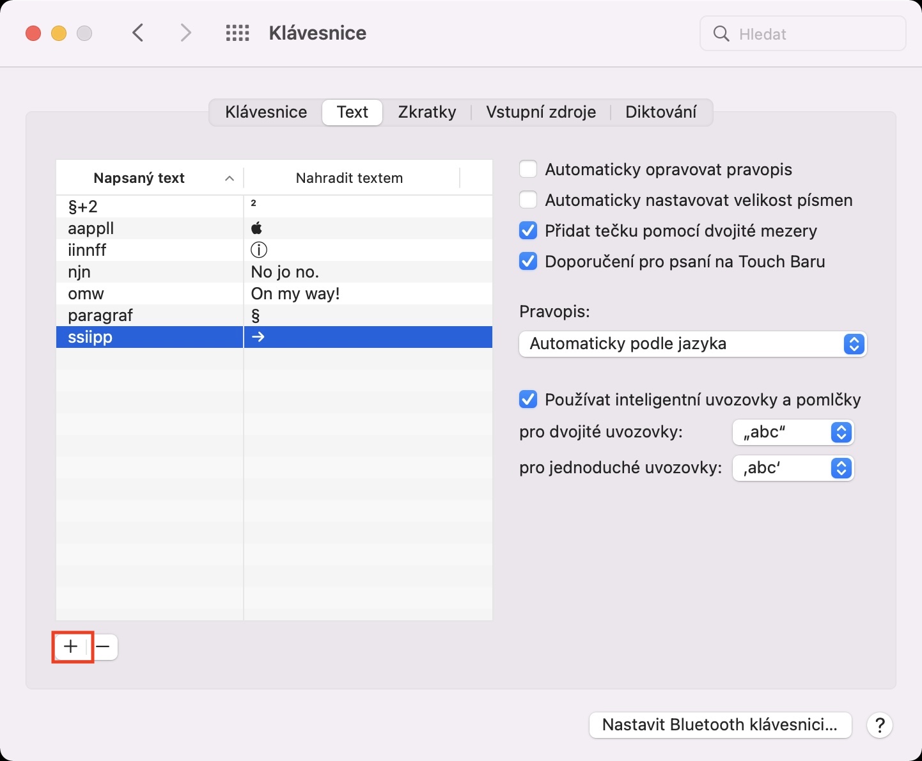Enable Automaticky opravovat pravopis checkbox
This screenshot has height=761, width=922.
(528, 169)
